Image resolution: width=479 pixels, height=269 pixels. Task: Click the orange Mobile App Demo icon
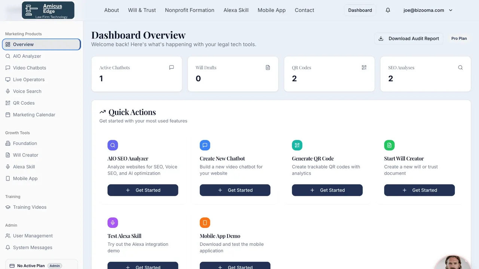point(205,223)
